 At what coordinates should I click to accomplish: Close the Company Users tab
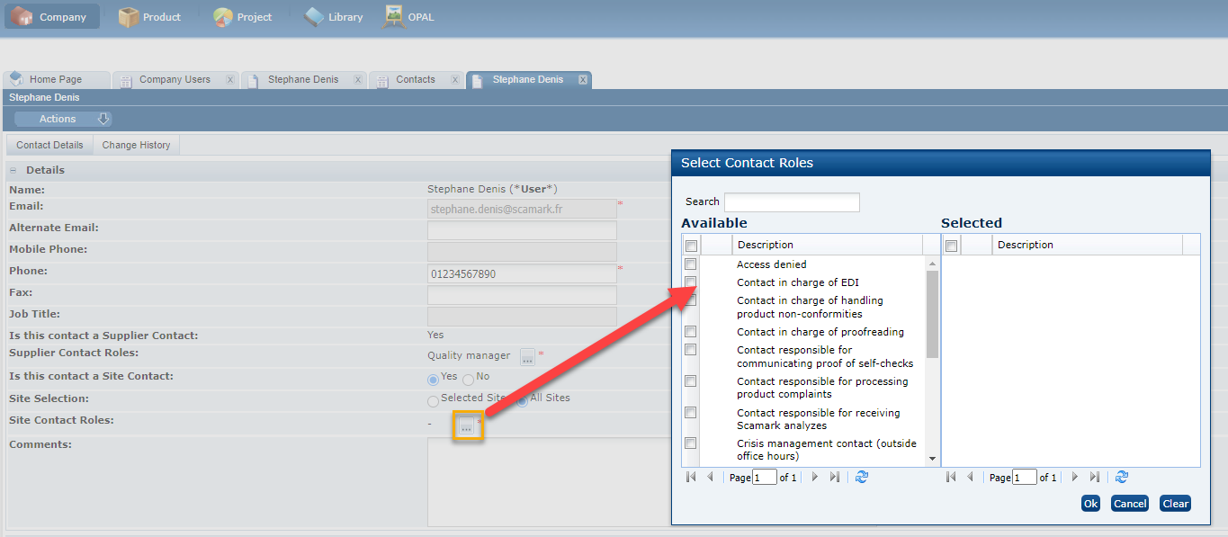click(x=230, y=80)
